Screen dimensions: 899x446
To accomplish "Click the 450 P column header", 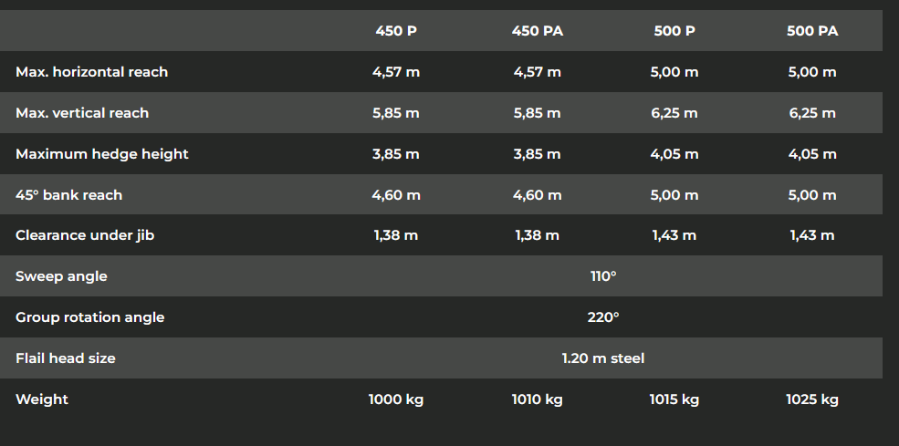I will coord(396,31).
